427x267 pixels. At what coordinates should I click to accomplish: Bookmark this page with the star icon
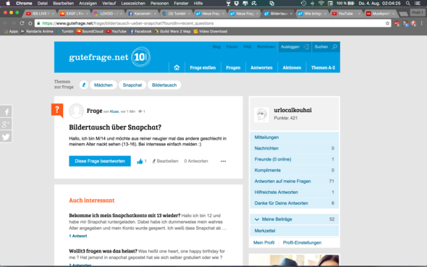387,23
